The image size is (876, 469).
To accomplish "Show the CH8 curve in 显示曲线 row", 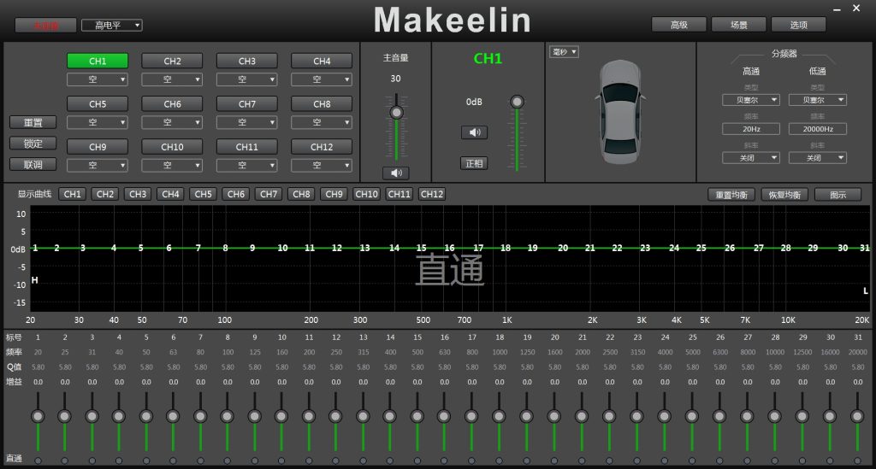I will tap(301, 194).
